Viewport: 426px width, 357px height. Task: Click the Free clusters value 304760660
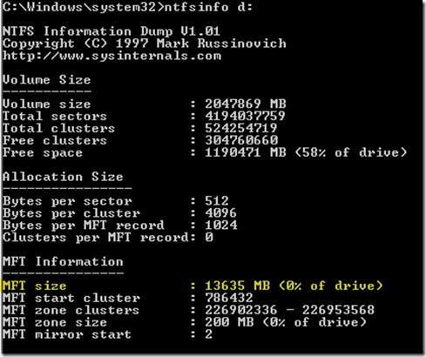[x=241, y=140]
